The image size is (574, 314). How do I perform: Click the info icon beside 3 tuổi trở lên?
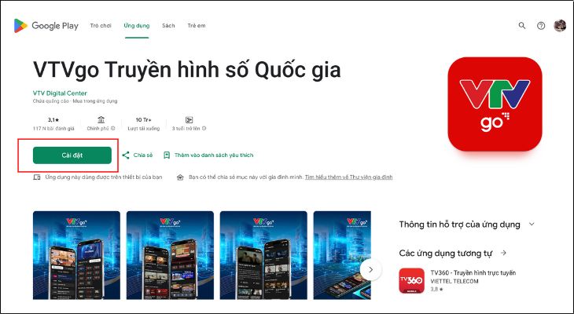click(x=204, y=128)
